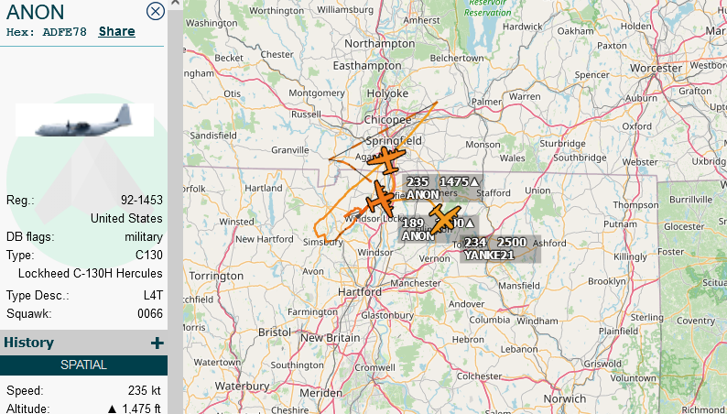Image resolution: width=727 pixels, height=414 pixels.
Task: Click the Sturbridge label on map
Action: click(562, 144)
